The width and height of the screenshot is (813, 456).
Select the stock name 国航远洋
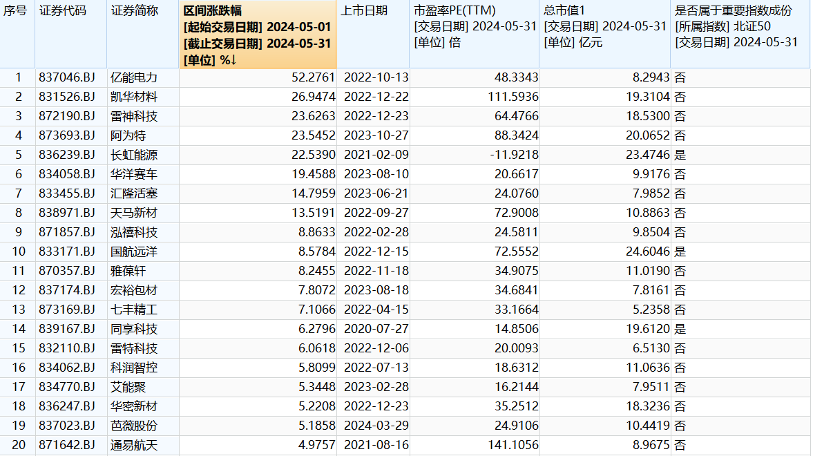134,251
